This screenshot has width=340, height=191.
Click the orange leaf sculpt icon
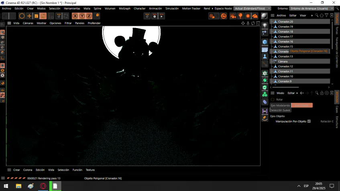click(265, 118)
